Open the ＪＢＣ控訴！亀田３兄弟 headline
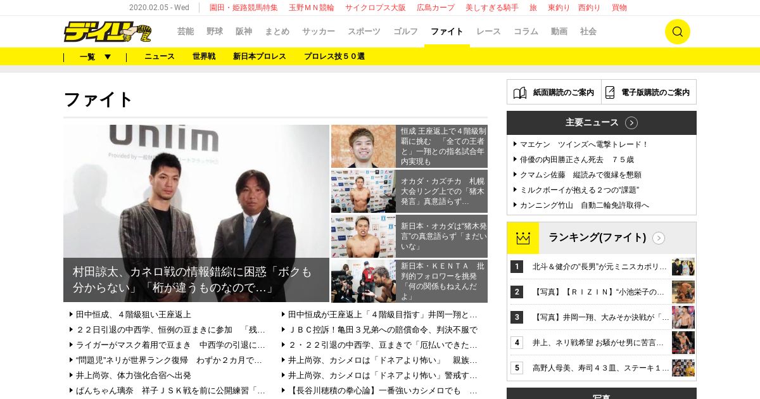Image resolution: width=760 pixels, height=399 pixels. 383,329
